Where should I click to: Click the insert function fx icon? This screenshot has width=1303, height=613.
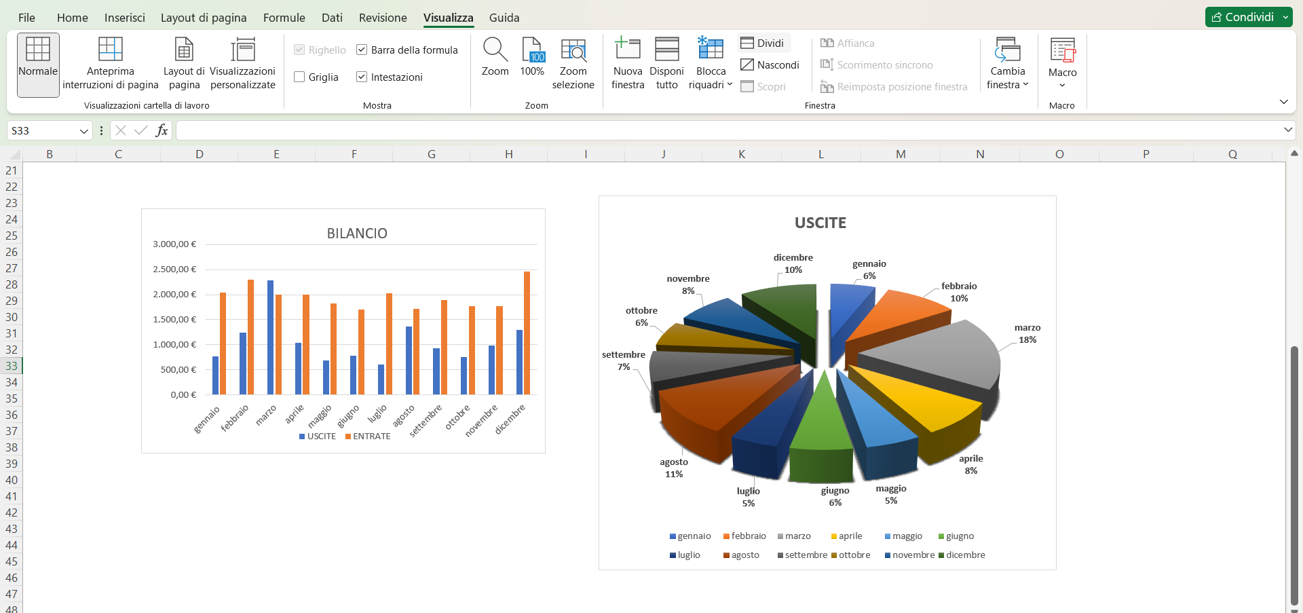162,130
